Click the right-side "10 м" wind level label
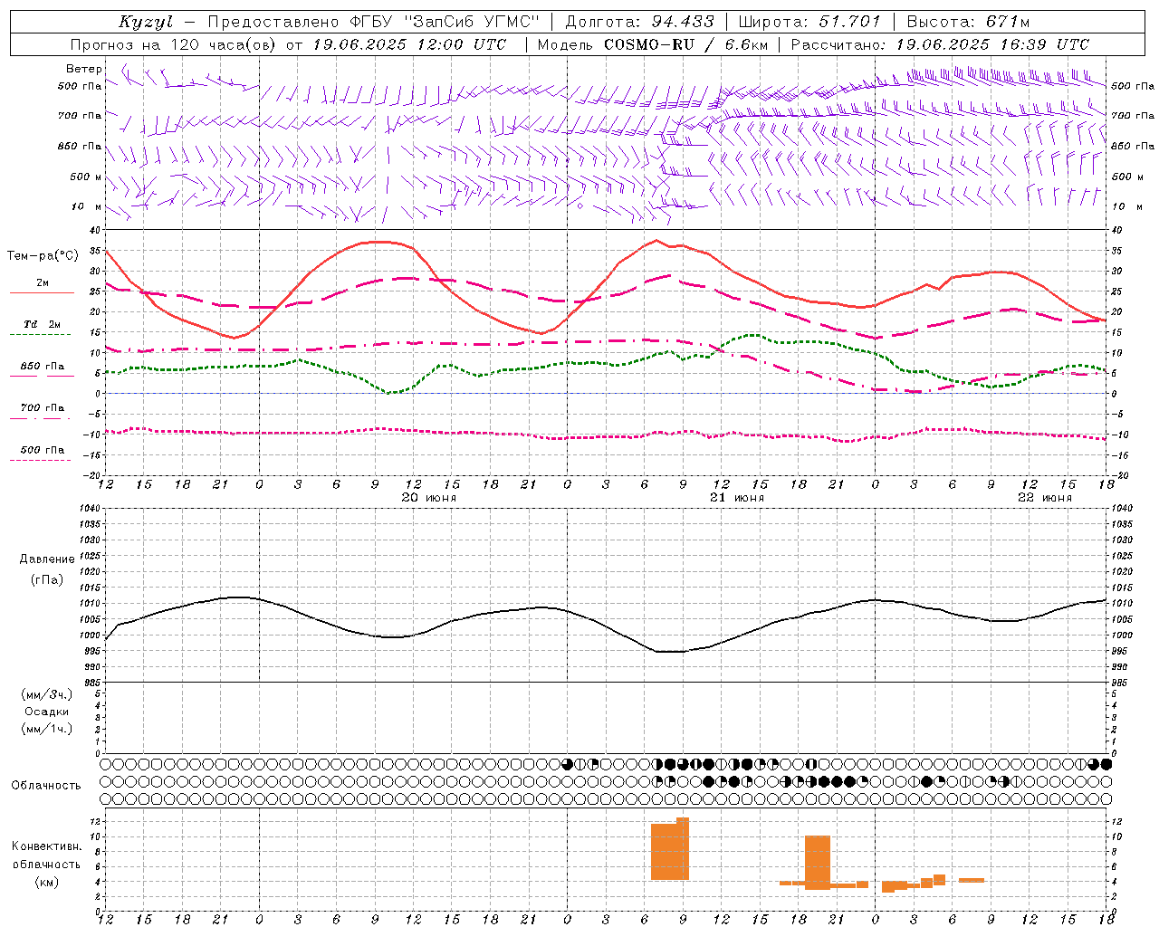This screenshot has width=1159, height=927. (x=1126, y=206)
